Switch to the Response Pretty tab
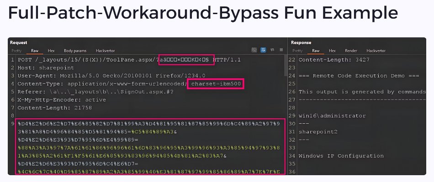This screenshot has height=182, width=434. click(x=297, y=51)
